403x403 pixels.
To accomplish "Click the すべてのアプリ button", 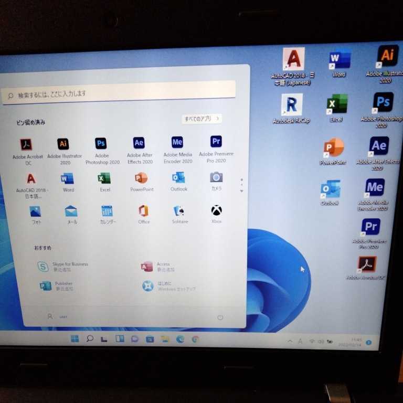I will [x=201, y=119].
